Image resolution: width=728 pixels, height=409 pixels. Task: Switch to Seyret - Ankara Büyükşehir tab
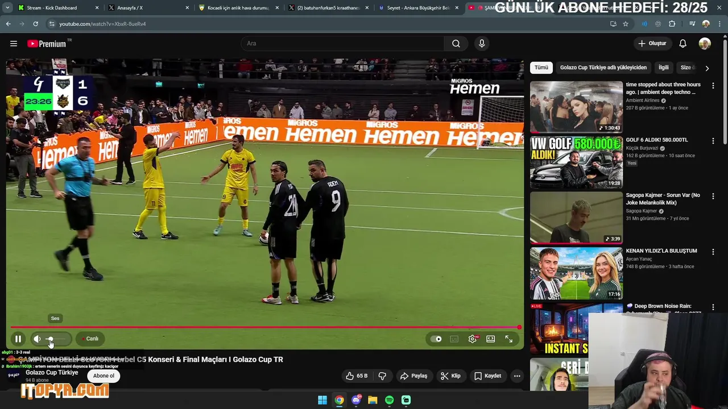[x=418, y=8]
